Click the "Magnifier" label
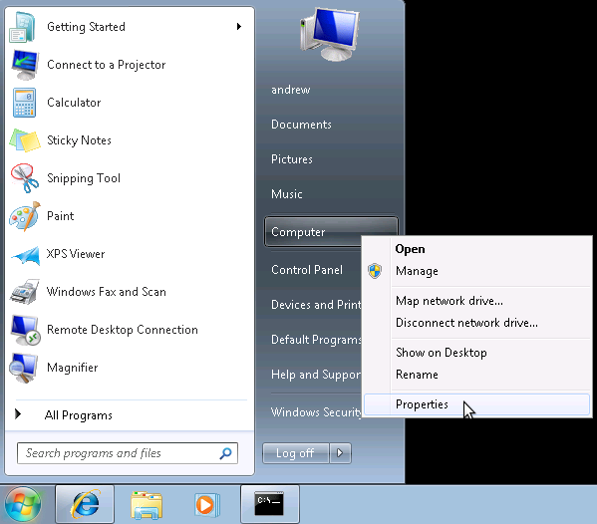597x524 pixels. point(73,368)
